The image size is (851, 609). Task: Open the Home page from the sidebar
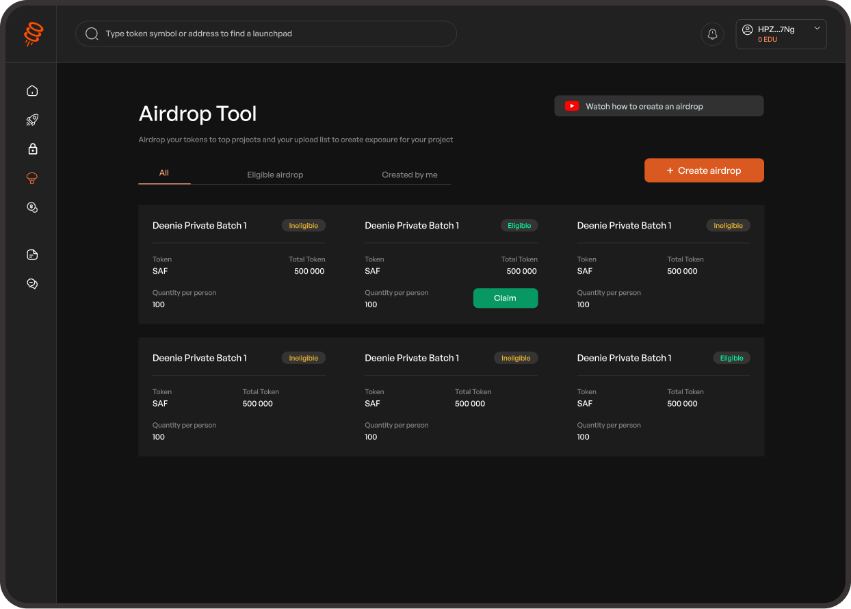(x=31, y=90)
